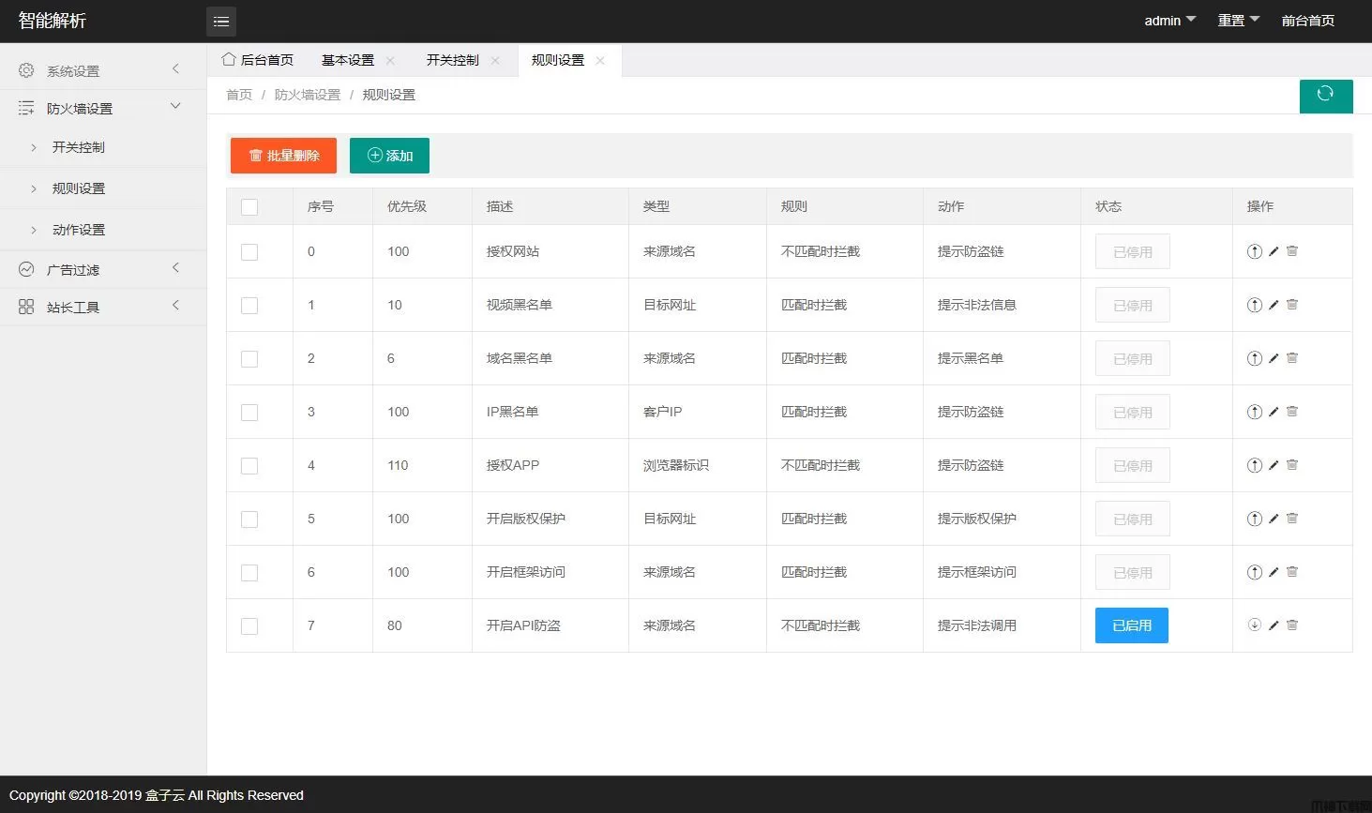Click the up-arrow enable icon for IP黑名单

point(1254,412)
